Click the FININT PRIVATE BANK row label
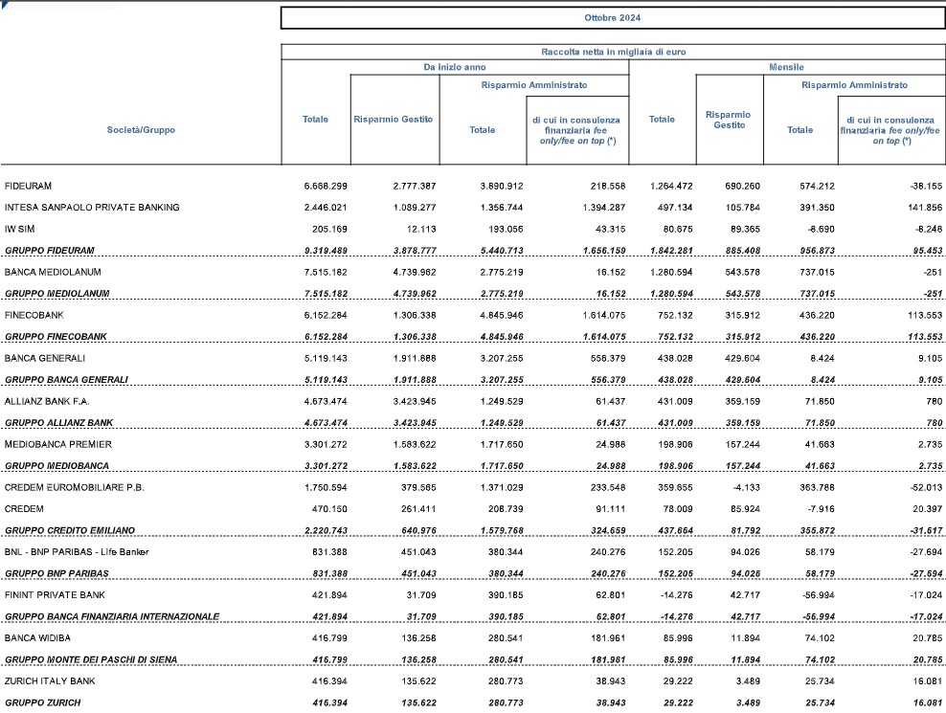This screenshot has height=713, width=946. pos(55,595)
